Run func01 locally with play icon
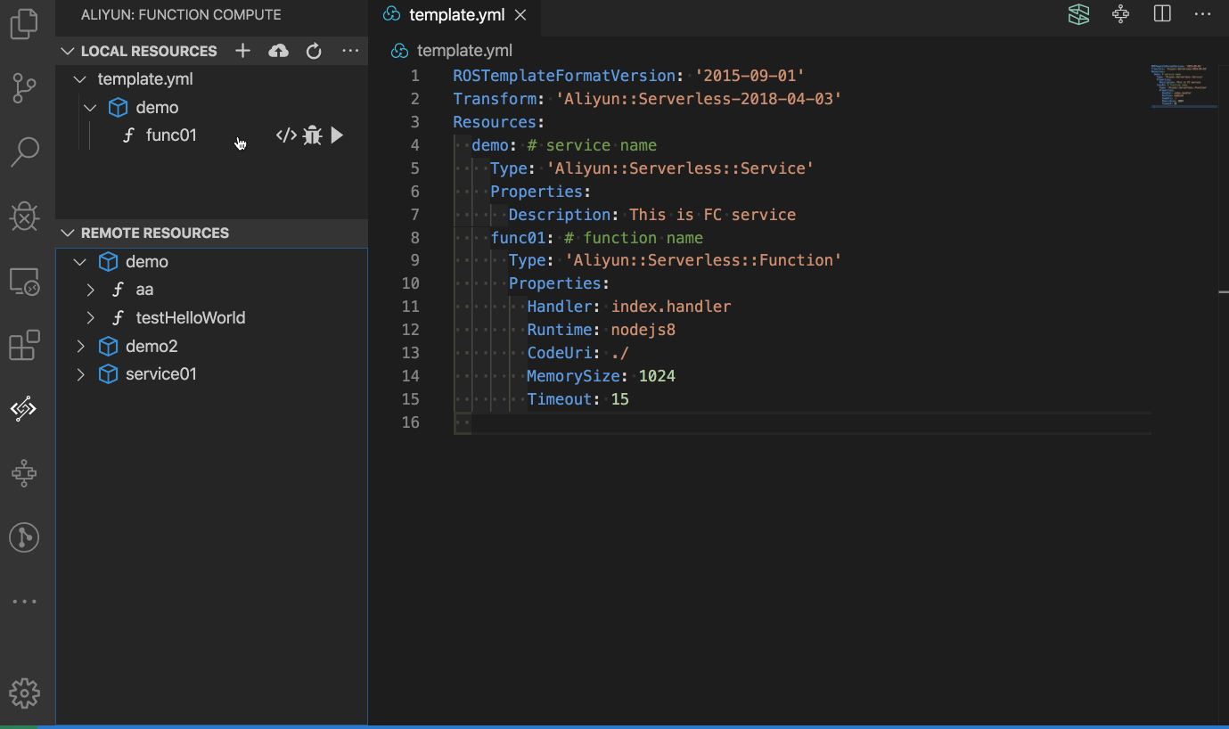The width and height of the screenshot is (1229, 729). (x=337, y=135)
